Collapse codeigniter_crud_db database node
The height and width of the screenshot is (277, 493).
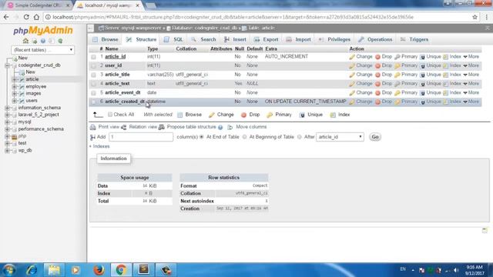pos(7,65)
